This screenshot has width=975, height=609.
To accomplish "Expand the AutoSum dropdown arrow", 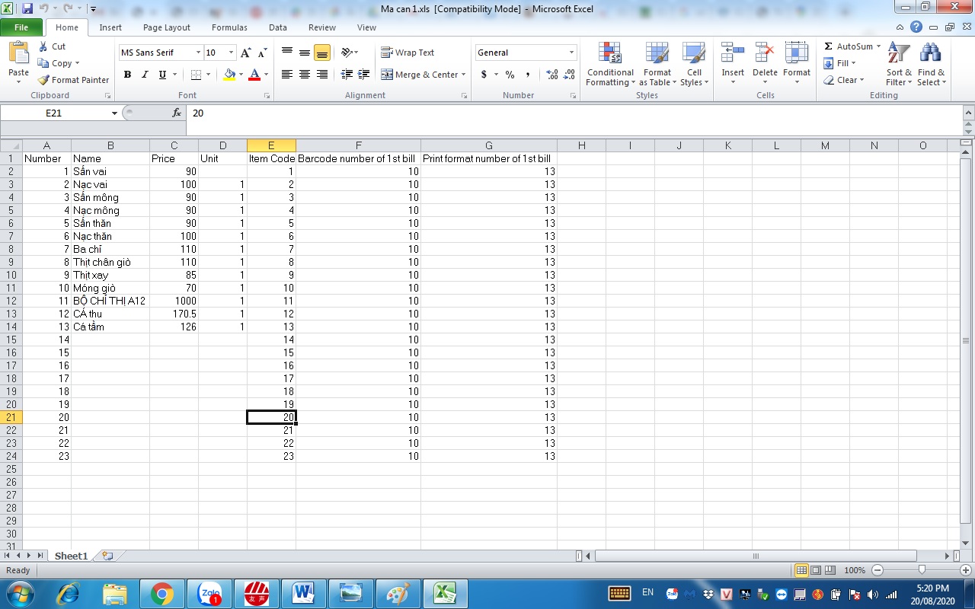I will click(878, 46).
